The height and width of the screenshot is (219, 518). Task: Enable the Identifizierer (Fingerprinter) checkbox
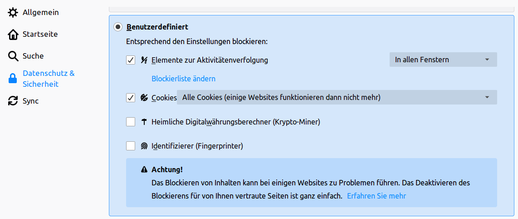coord(131,146)
